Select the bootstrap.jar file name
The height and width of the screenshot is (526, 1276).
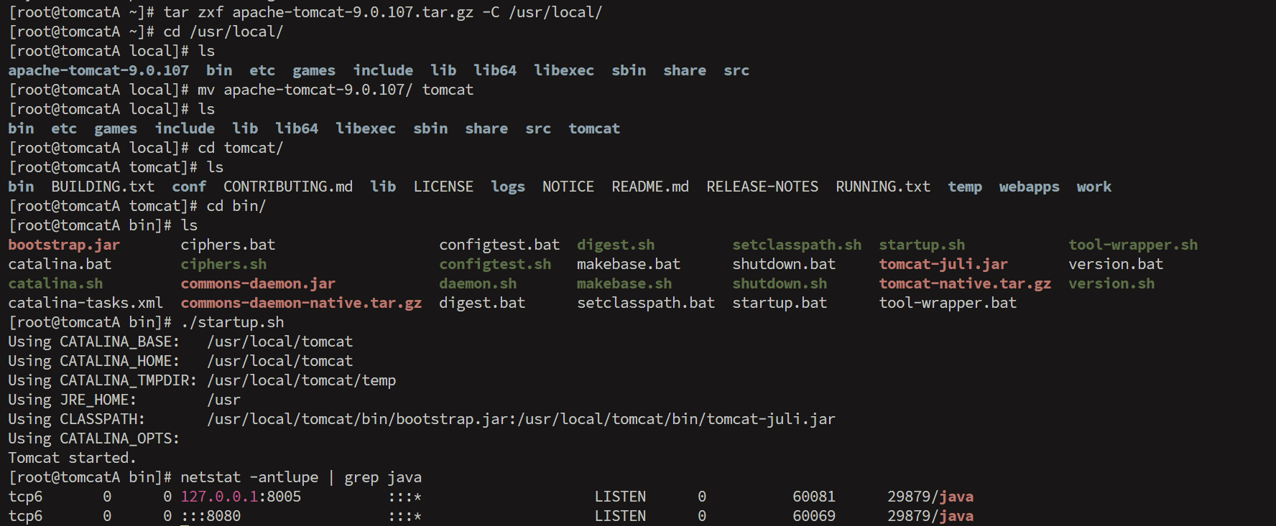coord(64,245)
